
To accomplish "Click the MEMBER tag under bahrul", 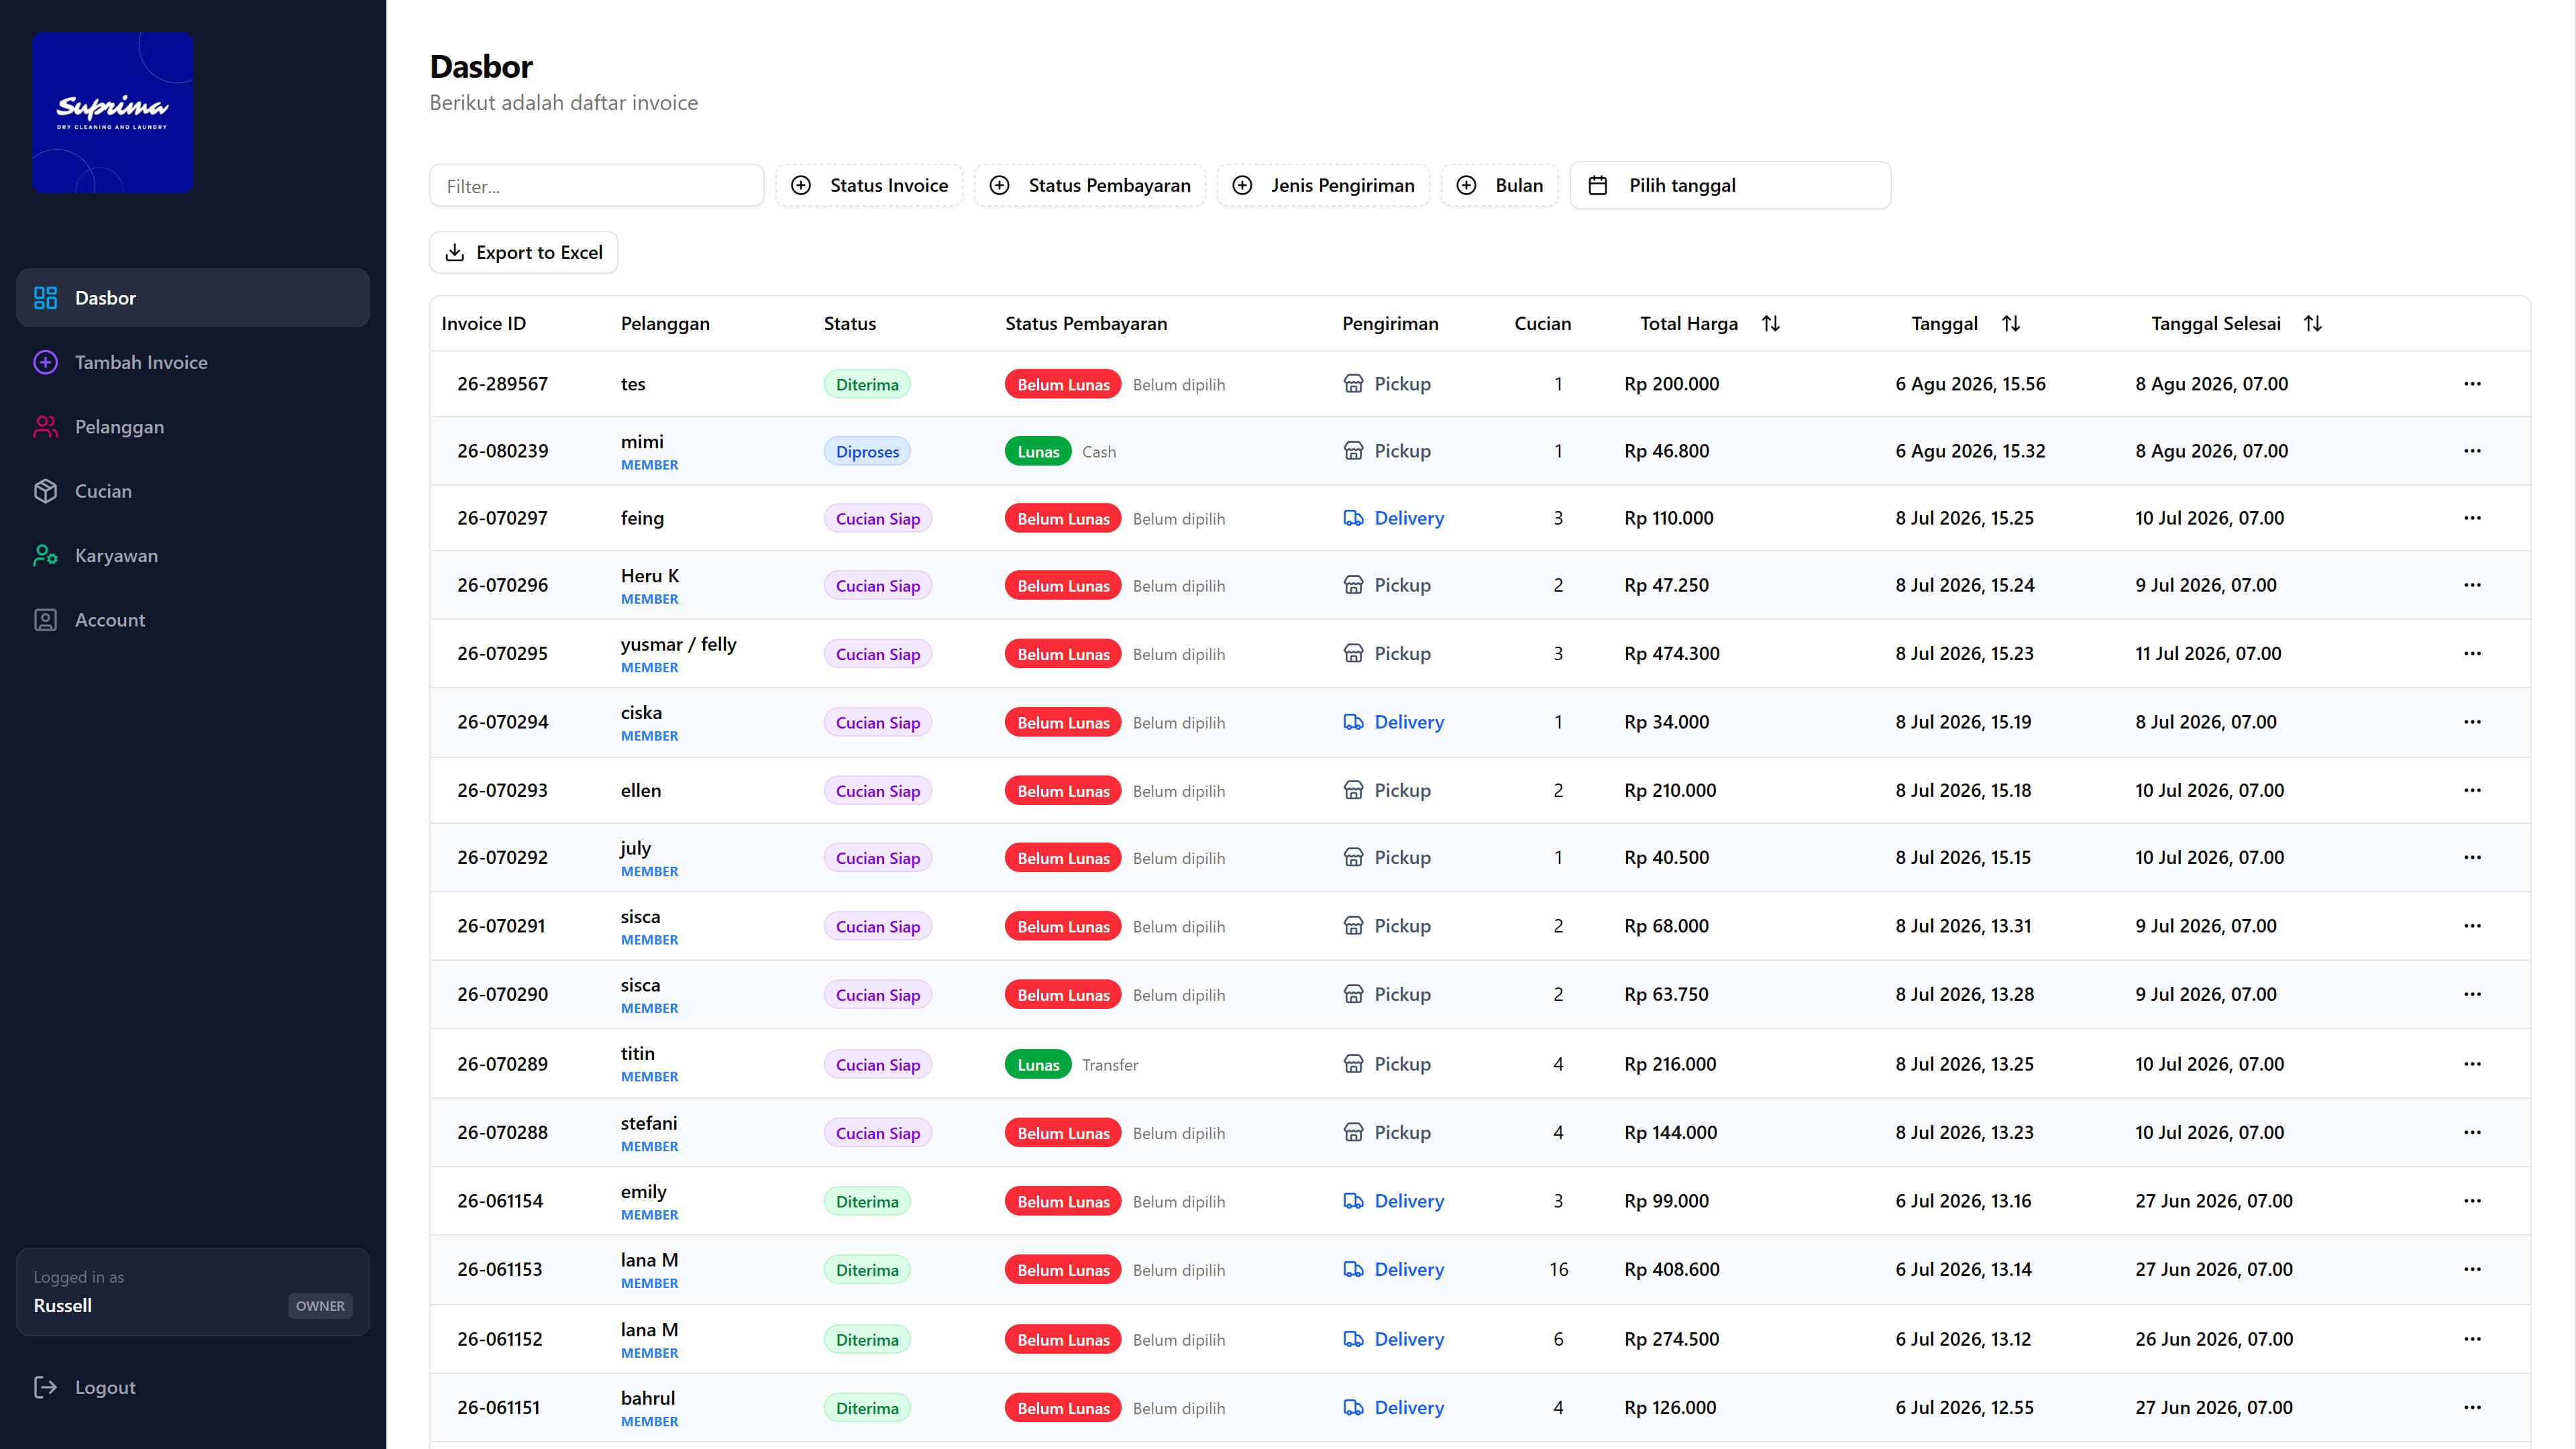I will (x=649, y=1421).
